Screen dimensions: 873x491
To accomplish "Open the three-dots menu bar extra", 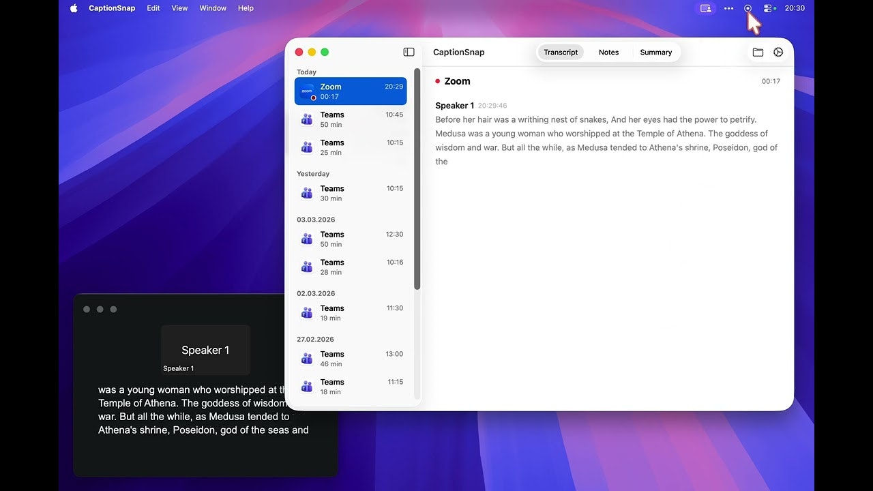I will click(x=728, y=8).
